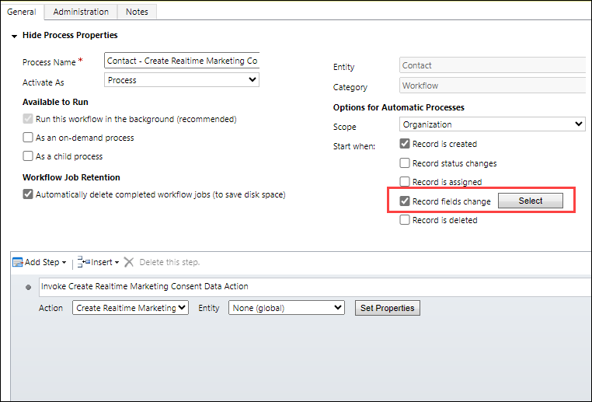
Task: Uncheck Record fields change checkbox
Action: pyautogui.click(x=405, y=201)
